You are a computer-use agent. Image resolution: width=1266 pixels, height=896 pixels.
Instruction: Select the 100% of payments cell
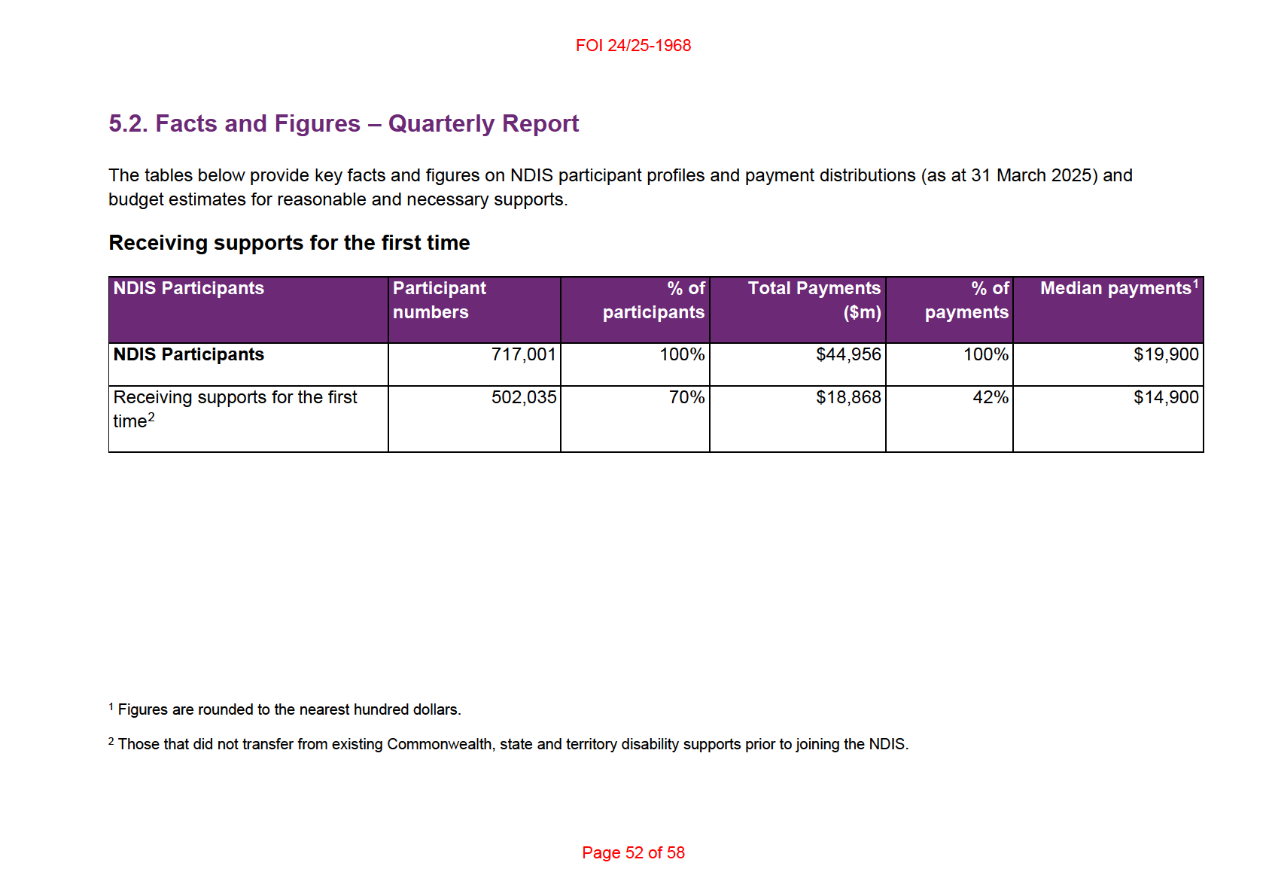click(949, 365)
